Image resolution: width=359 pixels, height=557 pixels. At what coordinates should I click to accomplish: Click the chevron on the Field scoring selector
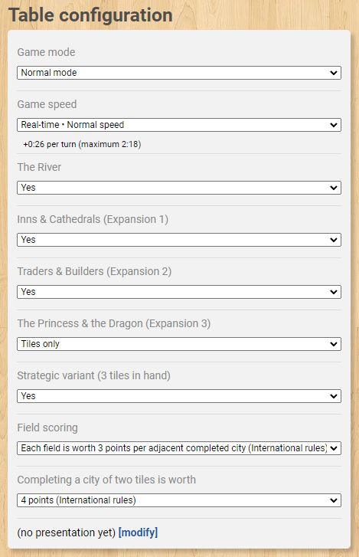coord(334,448)
